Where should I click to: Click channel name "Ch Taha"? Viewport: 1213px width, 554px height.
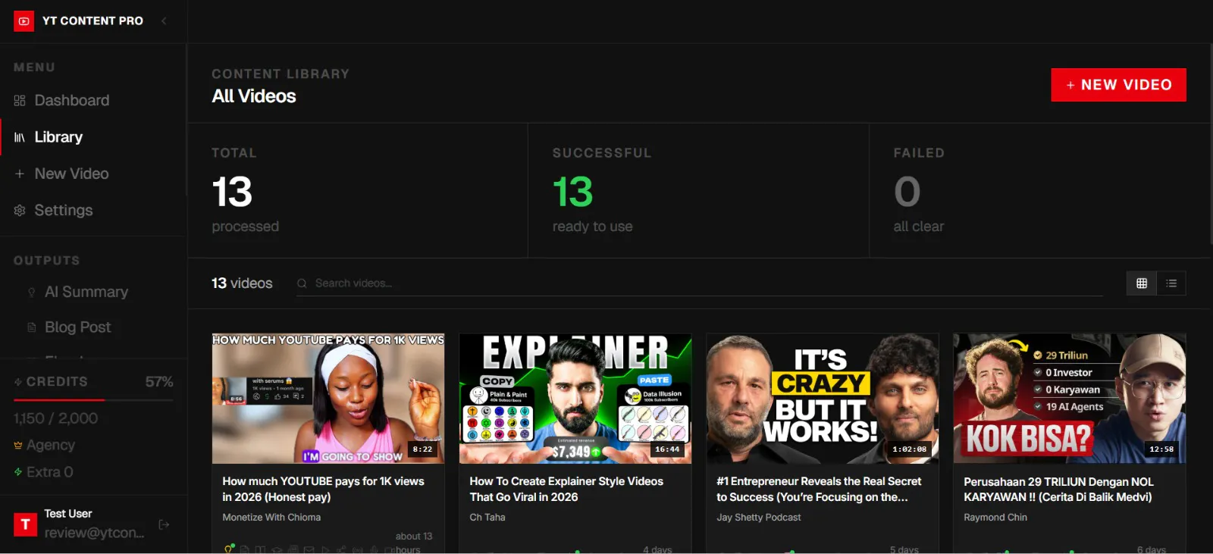[x=487, y=518]
